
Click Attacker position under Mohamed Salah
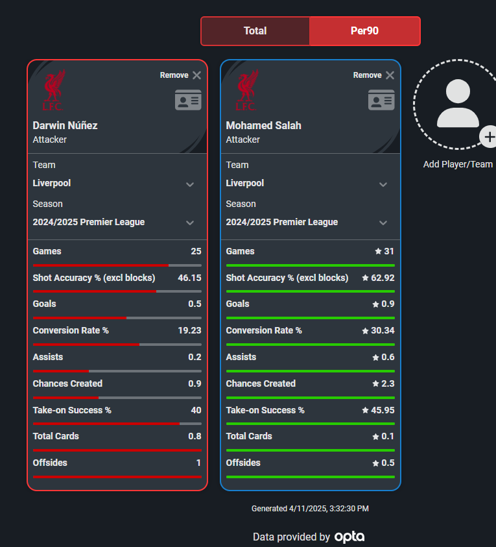pyautogui.click(x=242, y=140)
